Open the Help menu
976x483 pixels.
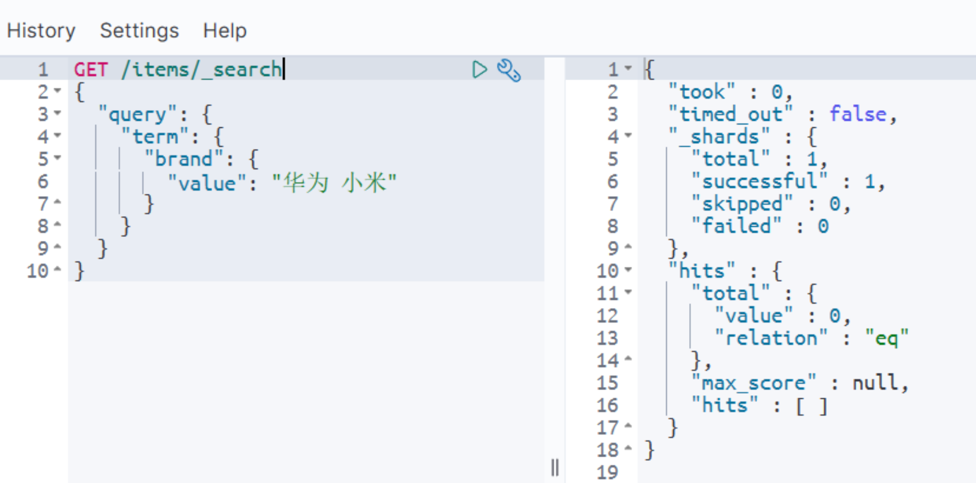[224, 31]
